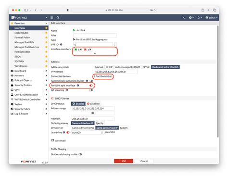Unstar WiFi Clients favorite star
This screenshot has height=176, width=228.
click(46, 66)
